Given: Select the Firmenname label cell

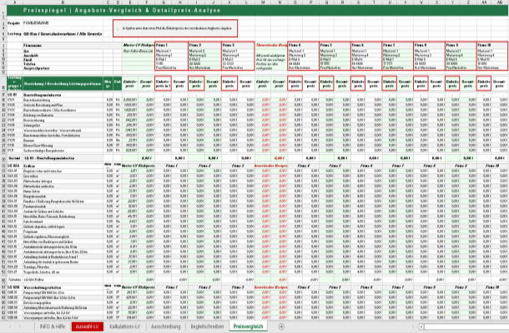Looking at the screenshot, I should (x=33, y=45).
